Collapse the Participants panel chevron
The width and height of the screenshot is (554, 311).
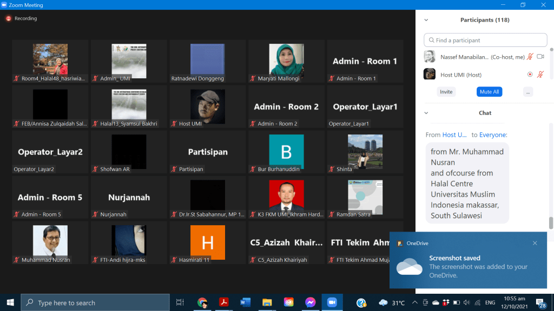(426, 20)
